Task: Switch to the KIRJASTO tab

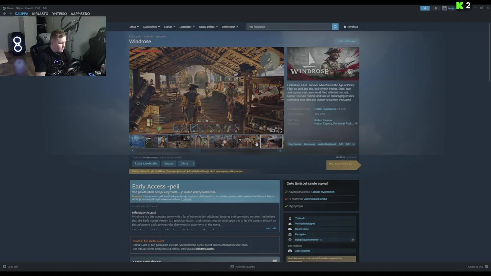Action: click(x=40, y=14)
